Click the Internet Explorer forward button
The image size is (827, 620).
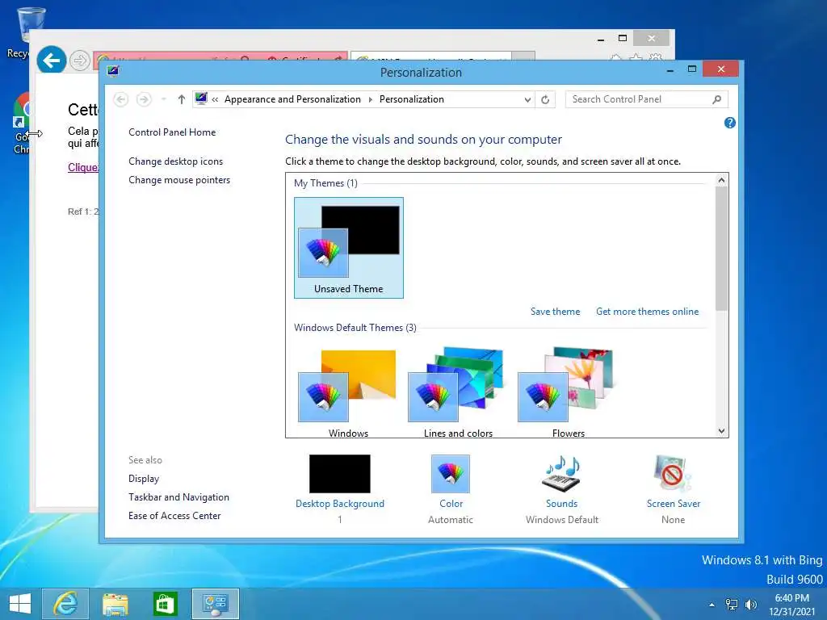click(x=80, y=61)
